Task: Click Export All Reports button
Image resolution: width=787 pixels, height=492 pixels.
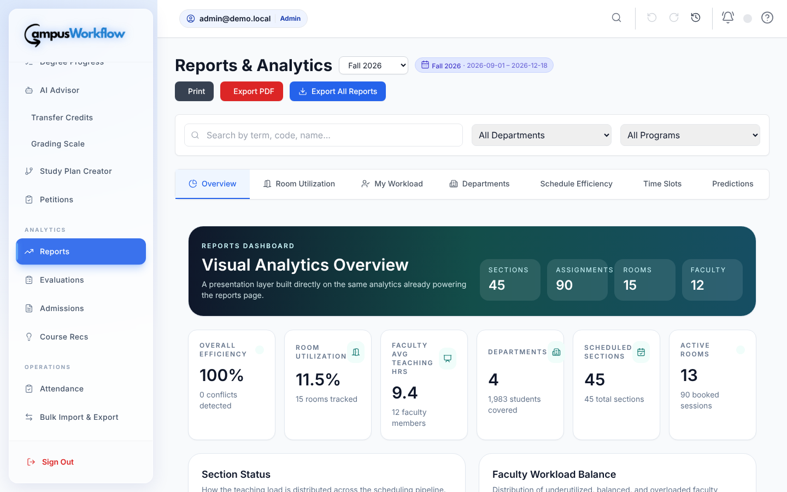Action: [x=338, y=91]
